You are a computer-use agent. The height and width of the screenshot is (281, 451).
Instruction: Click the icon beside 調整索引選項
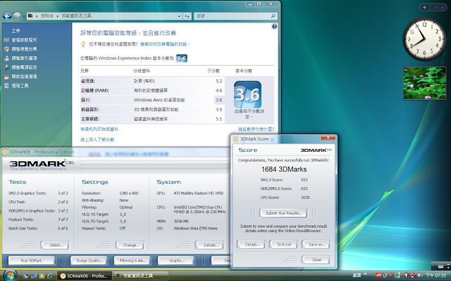[x=7, y=58]
